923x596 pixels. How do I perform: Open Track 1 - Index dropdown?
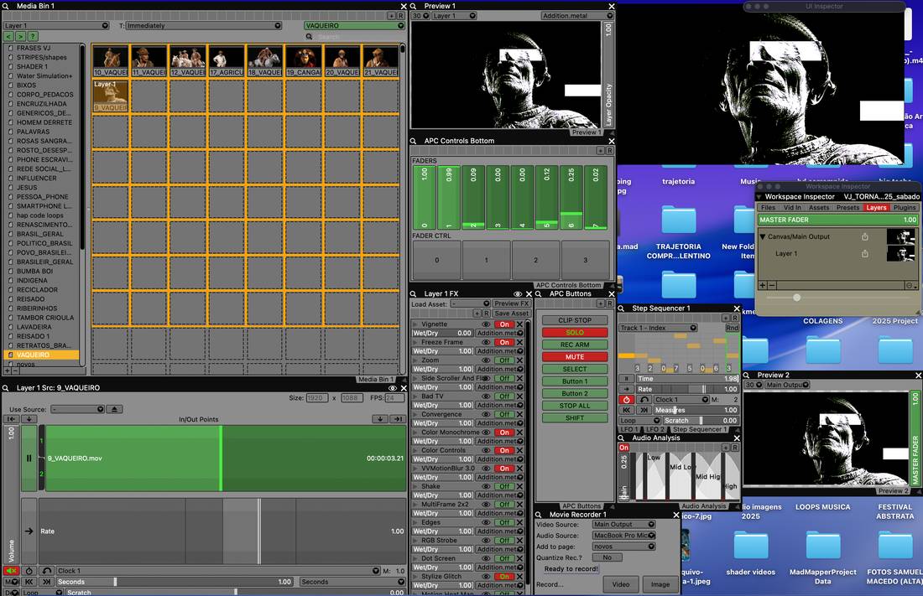658,328
